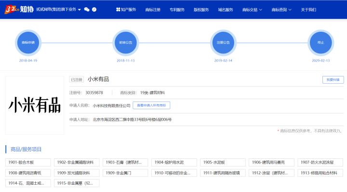Click the 已注册 status tag

click(77, 79)
